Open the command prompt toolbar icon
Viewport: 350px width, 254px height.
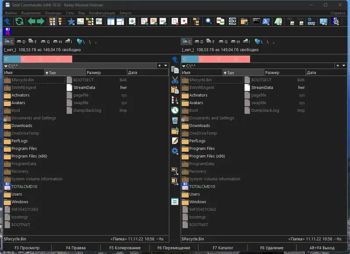(256, 21)
